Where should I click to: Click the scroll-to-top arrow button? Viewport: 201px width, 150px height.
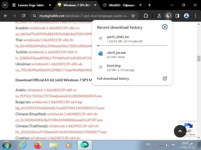tap(180, 131)
